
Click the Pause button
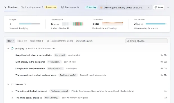coord(159,7)
